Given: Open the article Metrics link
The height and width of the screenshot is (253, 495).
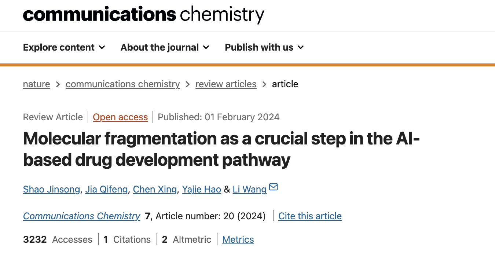Looking at the screenshot, I should tap(238, 239).
